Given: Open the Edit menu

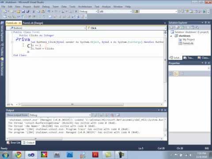Looking at the screenshot, I should 10,7.
